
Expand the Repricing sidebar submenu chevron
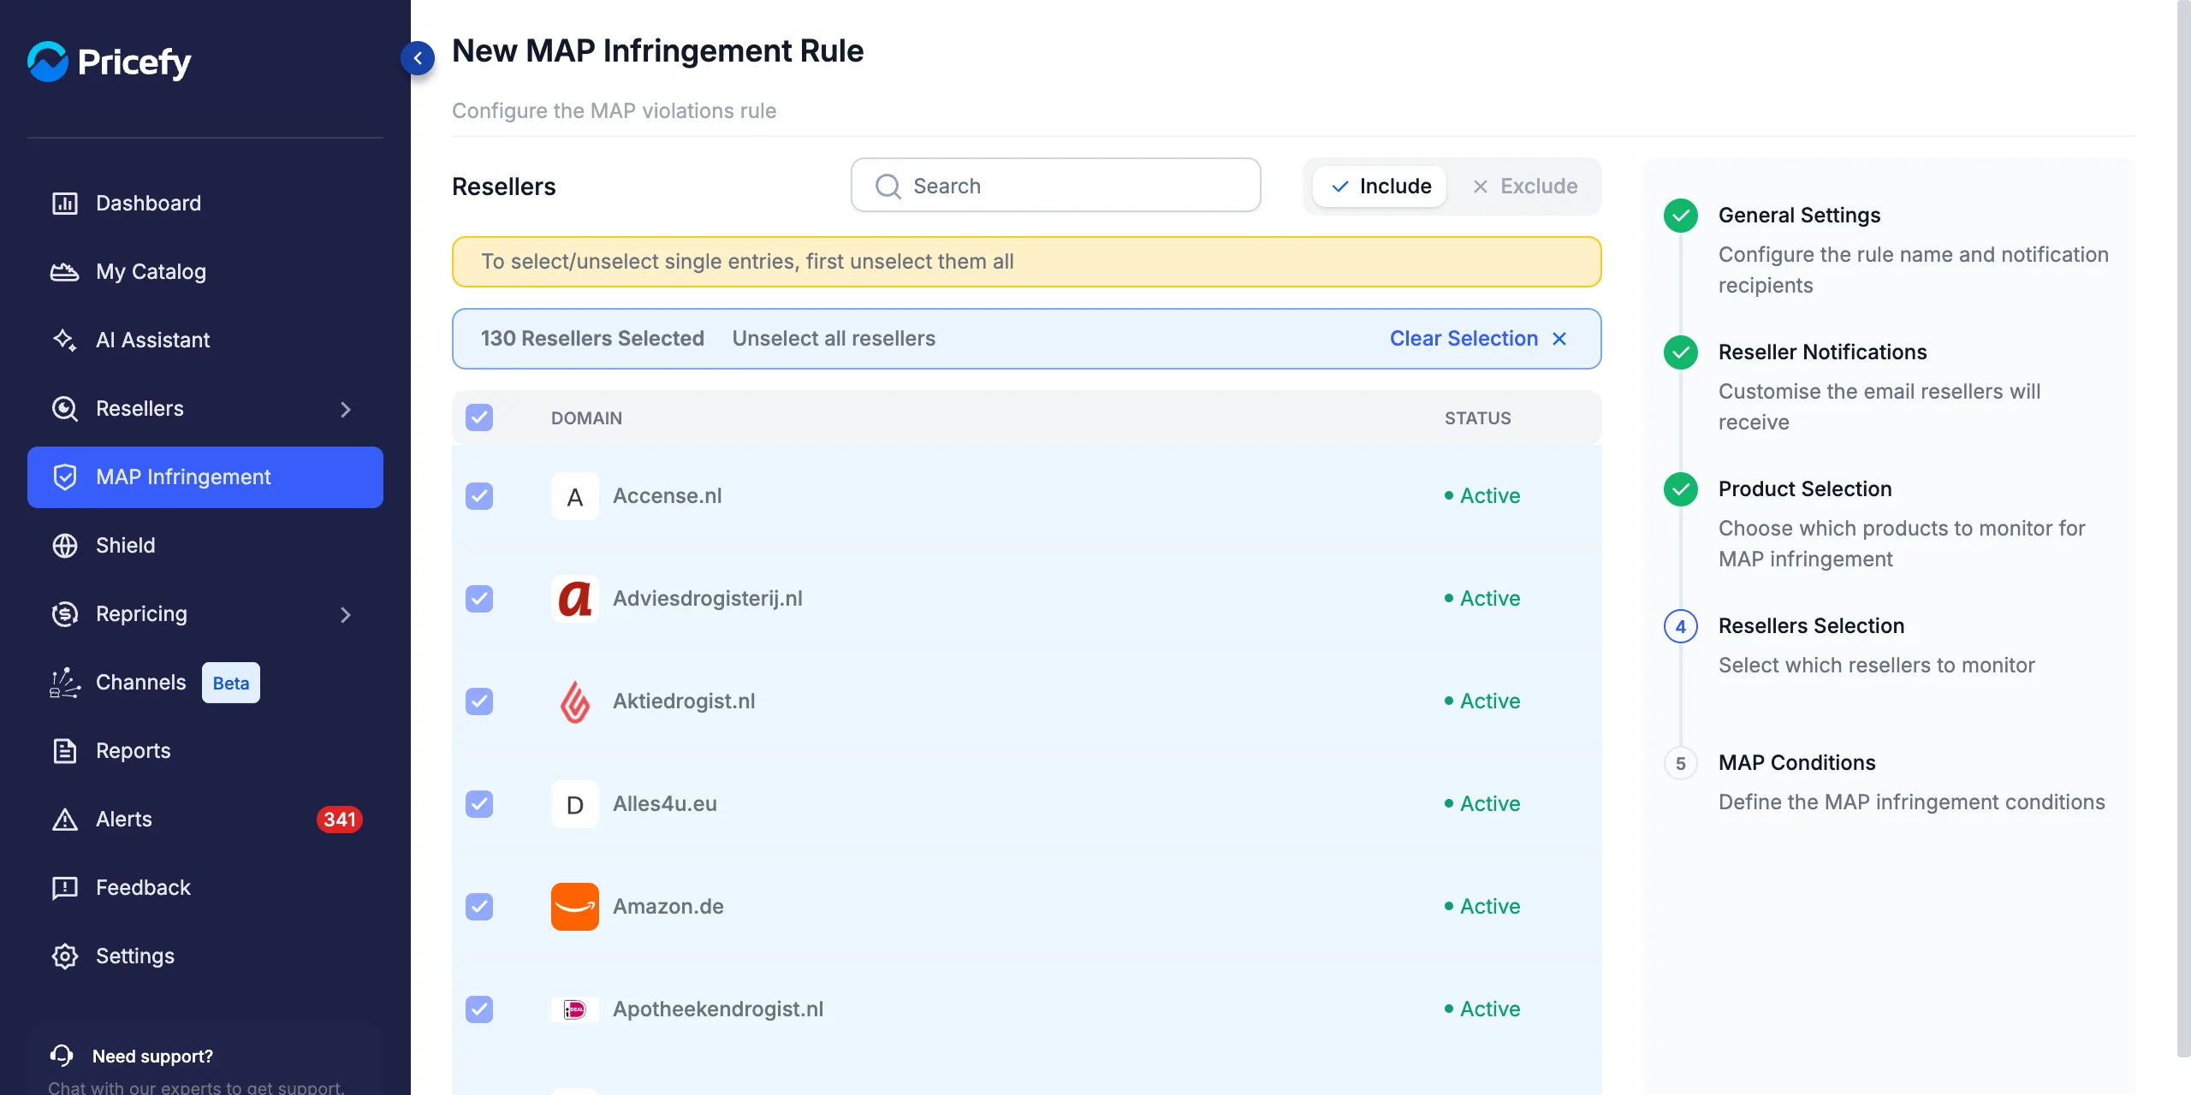pos(346,614)
